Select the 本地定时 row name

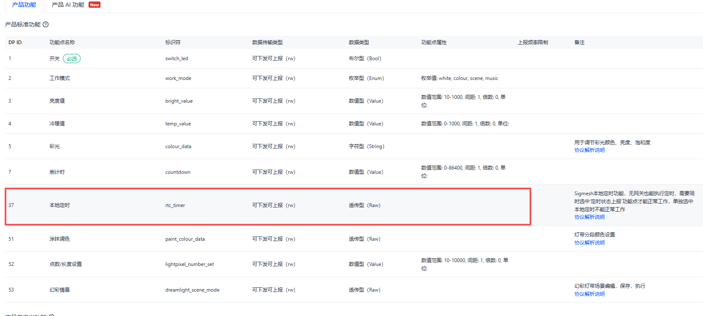59,205
